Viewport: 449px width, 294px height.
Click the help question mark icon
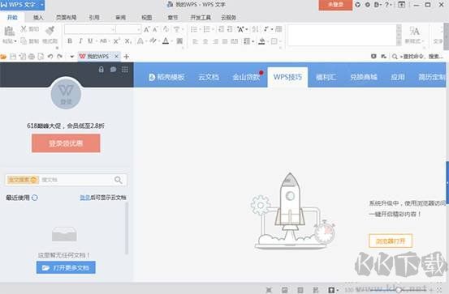click(386, 5)
